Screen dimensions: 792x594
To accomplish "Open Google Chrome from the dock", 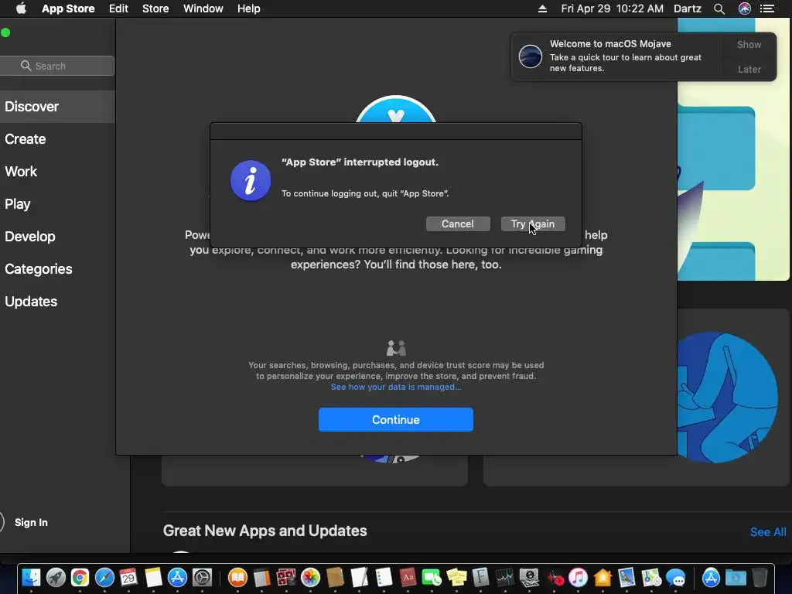I will pos(80,577).
